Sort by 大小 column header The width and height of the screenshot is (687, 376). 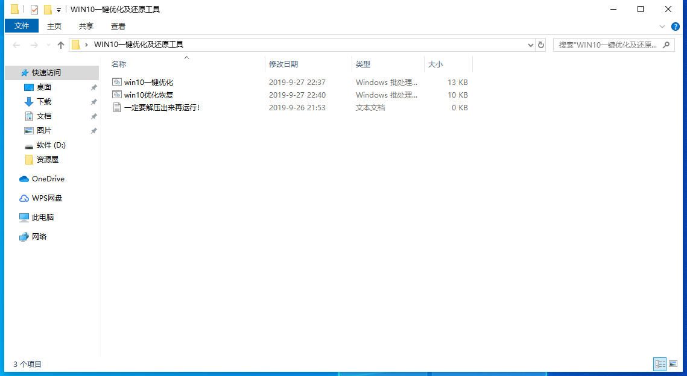(435, 64)
